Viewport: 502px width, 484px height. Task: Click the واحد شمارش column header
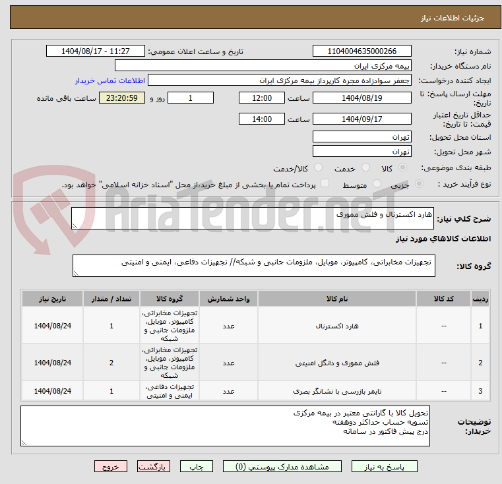(228, 299)
